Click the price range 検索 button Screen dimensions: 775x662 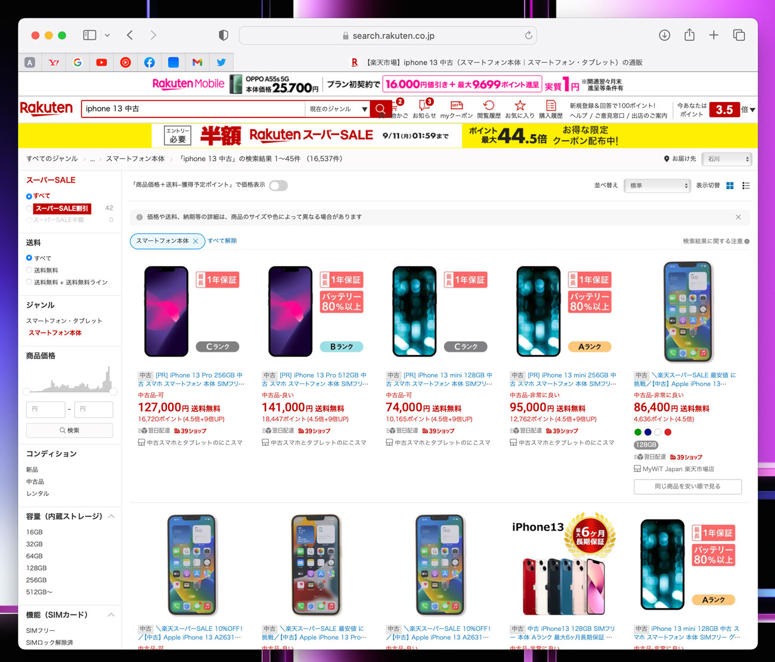pyautogui.click(x=70, y=431)
